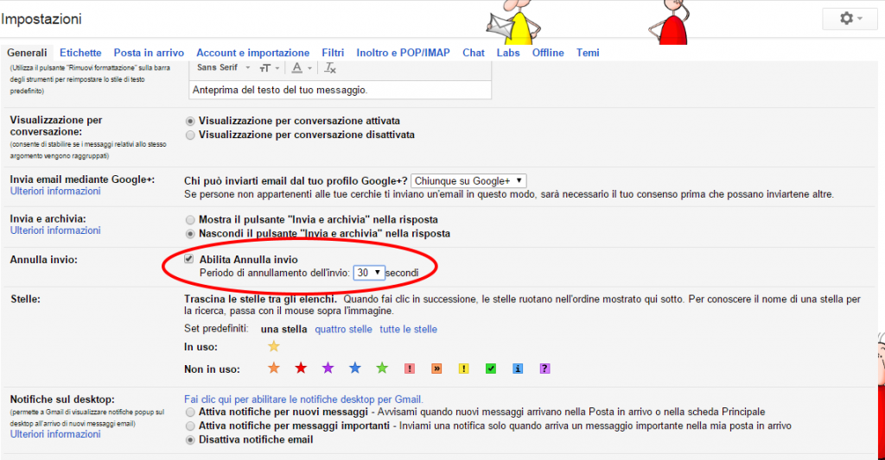Screen dimensions: 885x460
Task: Open the Temi tab
Action: coord(588,53)
